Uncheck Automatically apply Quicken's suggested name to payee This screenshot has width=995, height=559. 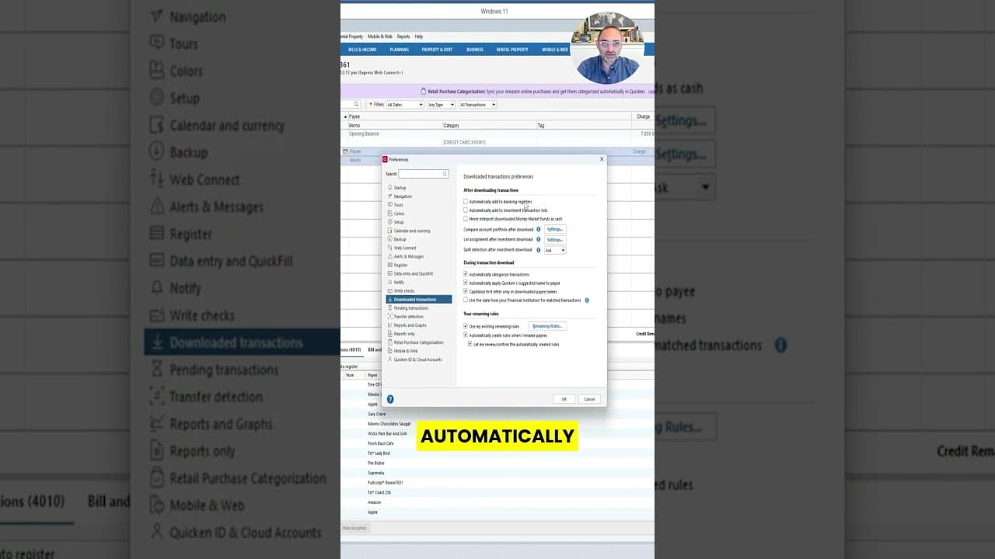coord(466,283)
